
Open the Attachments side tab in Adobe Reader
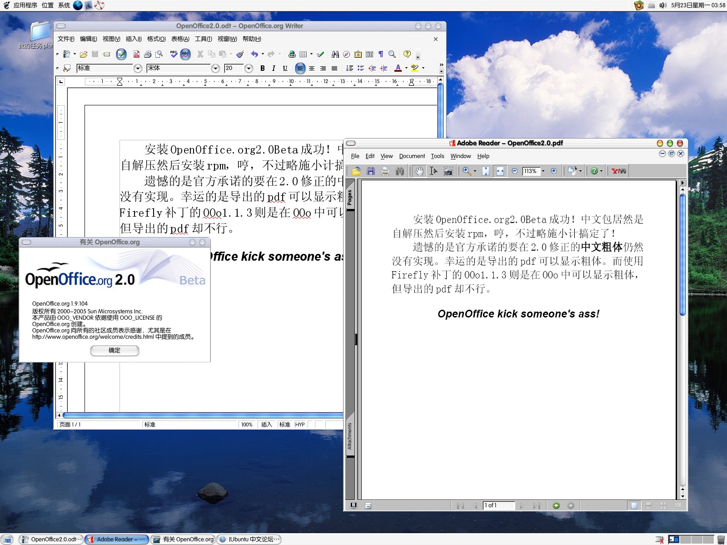point(350,436)
